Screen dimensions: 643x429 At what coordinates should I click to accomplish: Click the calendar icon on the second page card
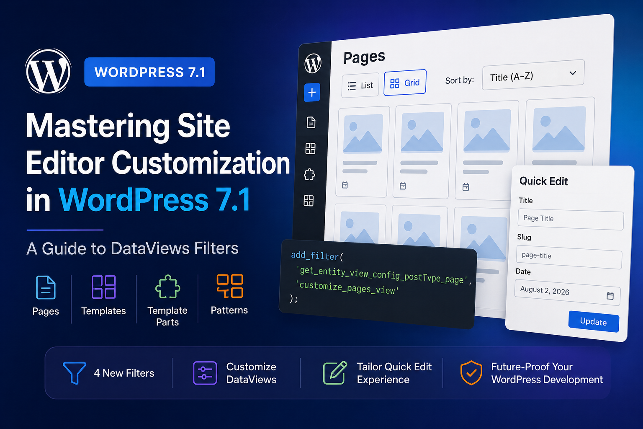pos(403,186)
